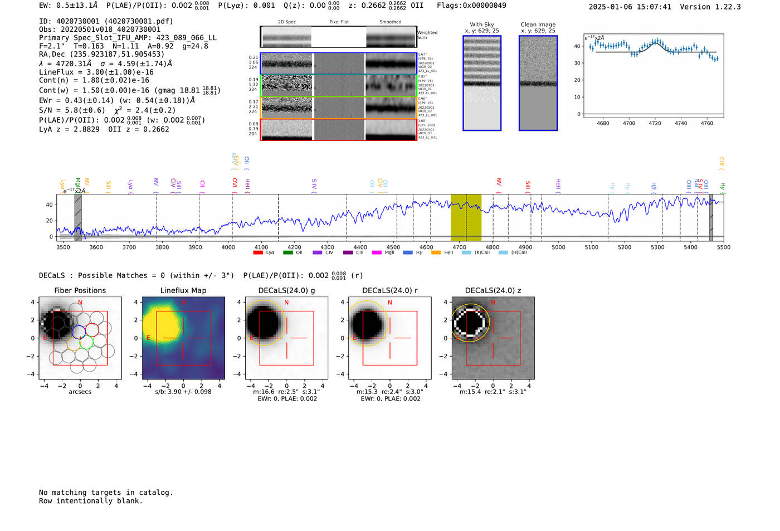
Task: Click the 'Cont(n) = 1.80(±0.02)e-16' line
Action: [94, 80]
